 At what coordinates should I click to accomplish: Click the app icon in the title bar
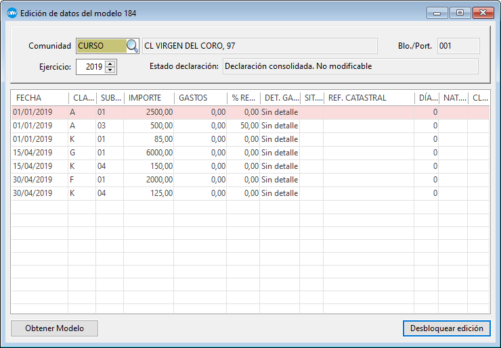(12, 13)
